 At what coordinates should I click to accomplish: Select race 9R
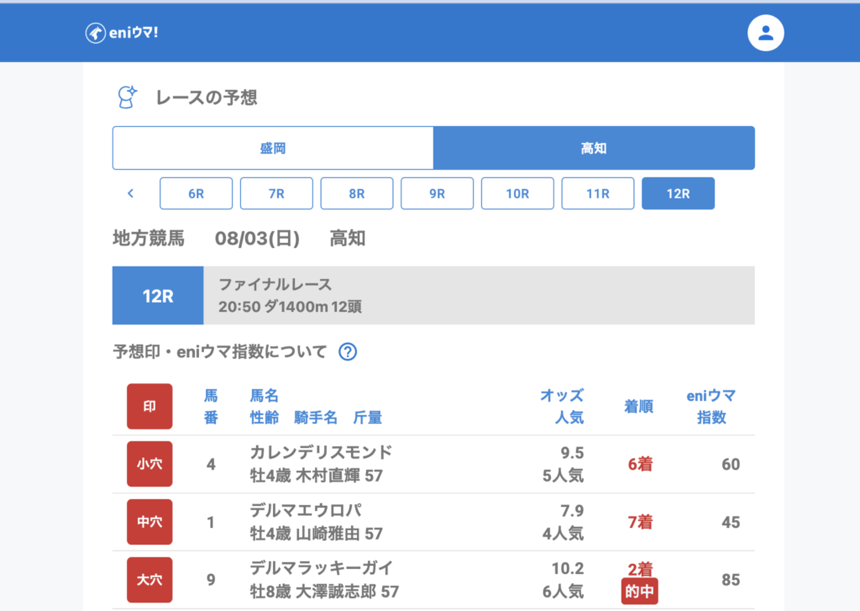[437, 193]
